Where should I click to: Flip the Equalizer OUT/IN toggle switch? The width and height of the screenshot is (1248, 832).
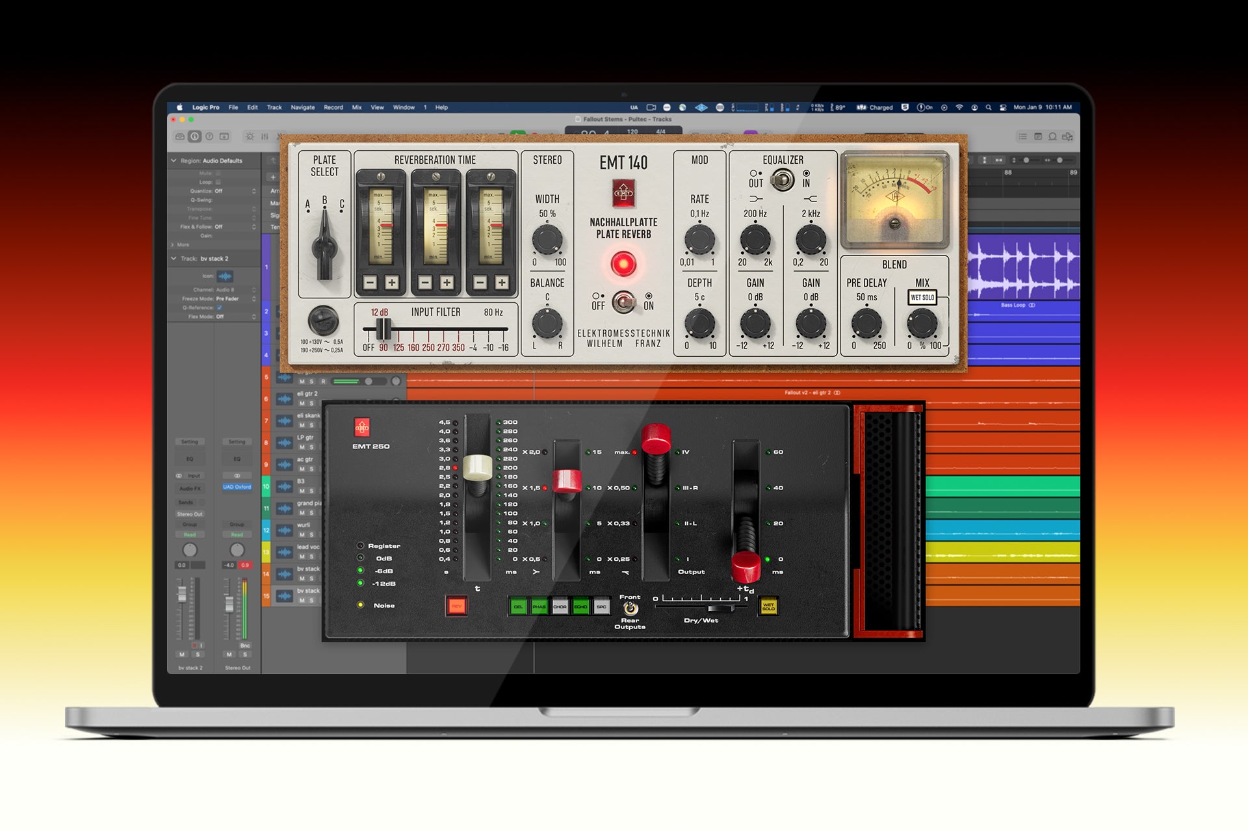point(783,179)
